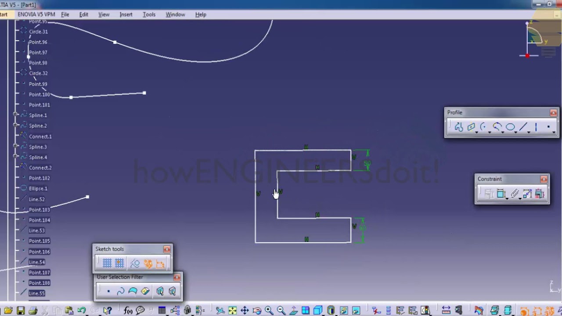Open the Constraint tool dropdown arrow
The image size is (562, 316).
(x=507, y=198)
